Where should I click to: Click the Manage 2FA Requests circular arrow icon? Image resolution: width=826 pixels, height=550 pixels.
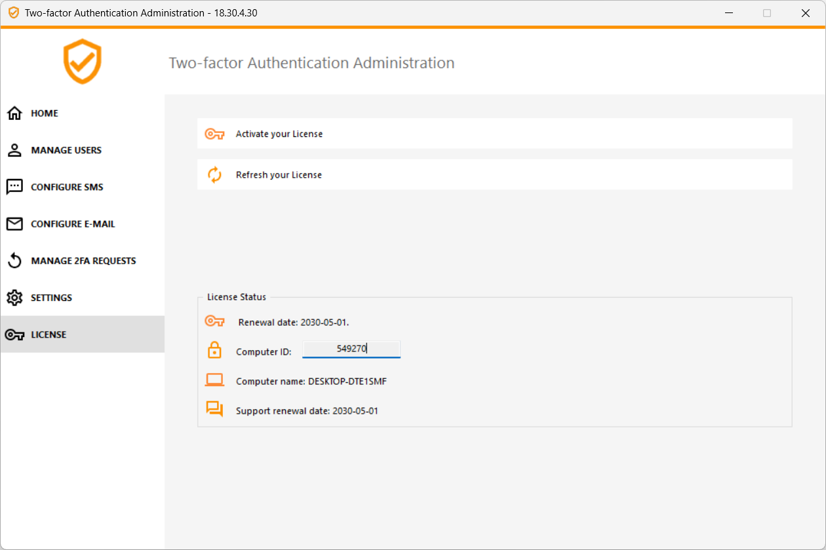(x=14, y=261)
